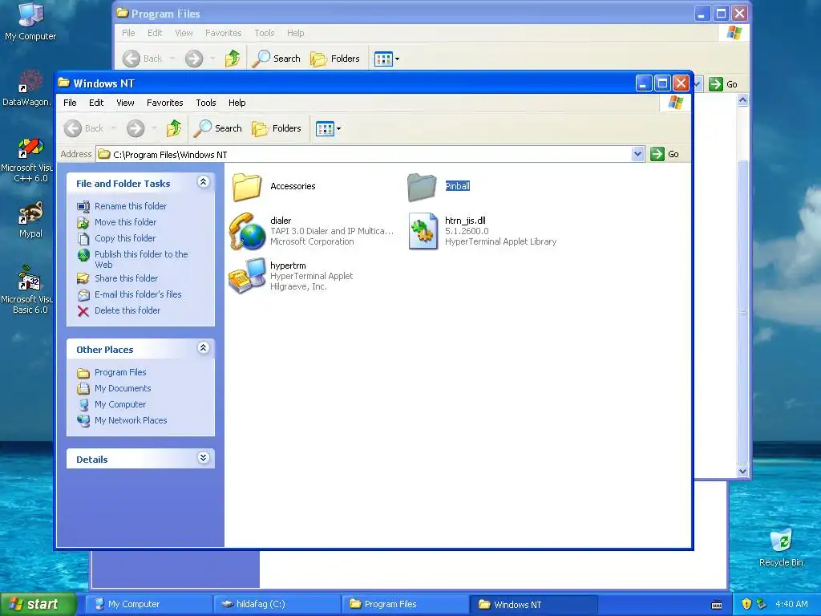Click the Pinball folder name label

click(x=457, y=186)
